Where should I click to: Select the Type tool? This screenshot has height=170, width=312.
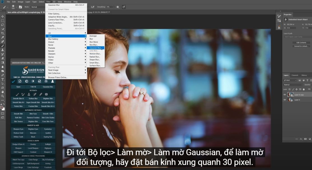pyautogui.click(x=3, y=79)
